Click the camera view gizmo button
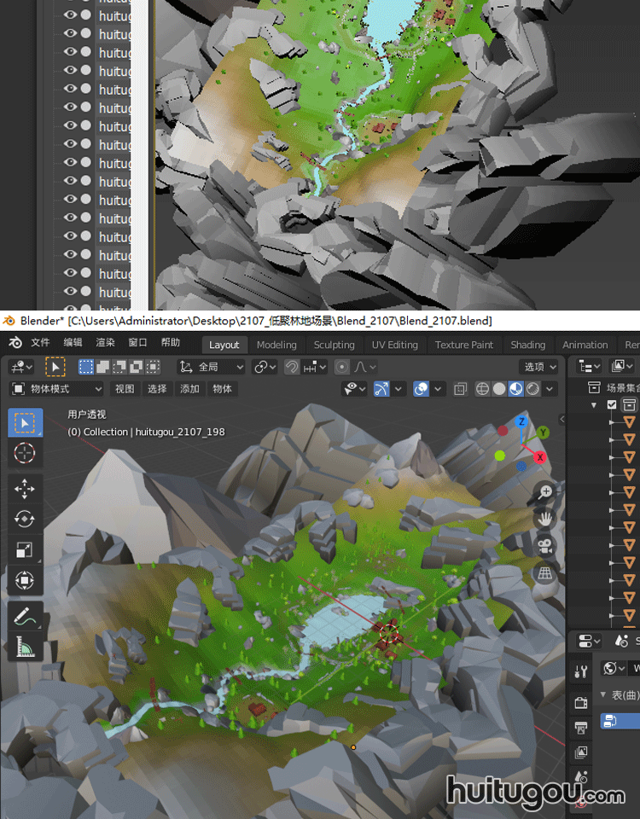This screenshot has width=640, height=819. coord(545,546)
